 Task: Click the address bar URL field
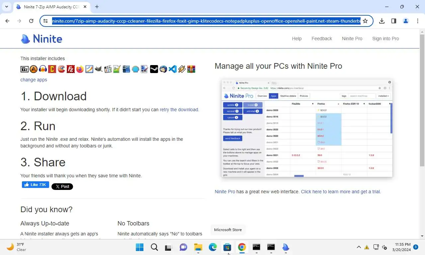click(206, 21)
